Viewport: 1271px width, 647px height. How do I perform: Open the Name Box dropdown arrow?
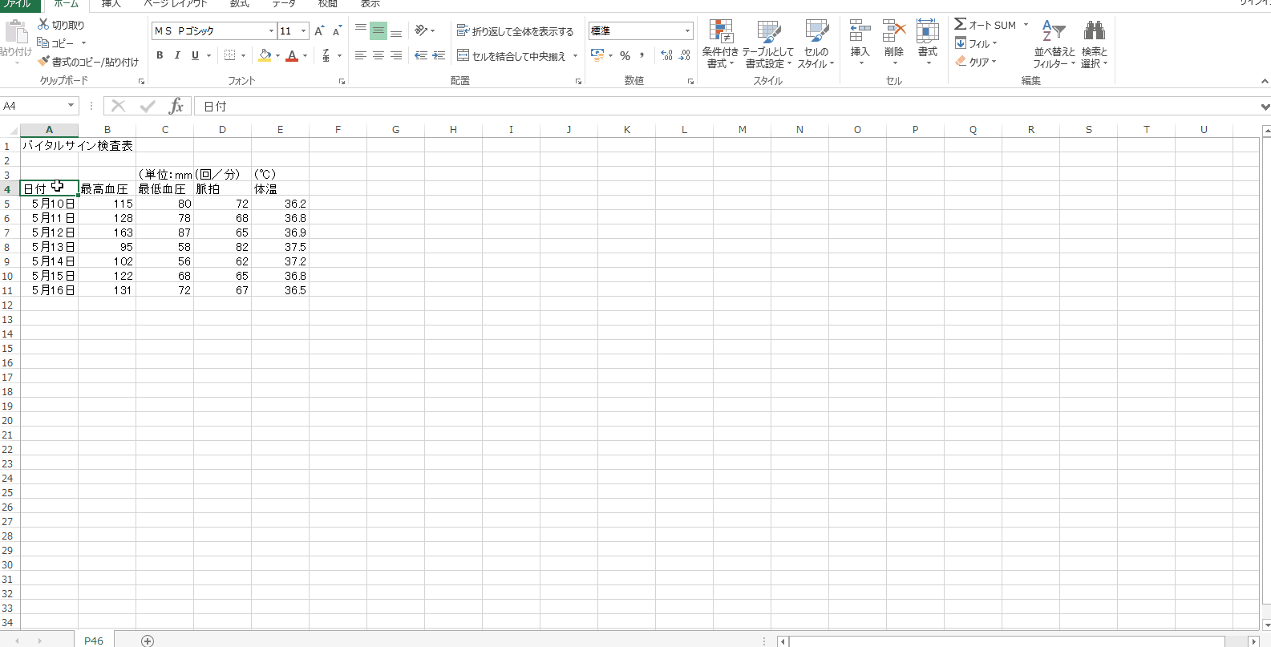pyautogui.click(x=71, y=106)
